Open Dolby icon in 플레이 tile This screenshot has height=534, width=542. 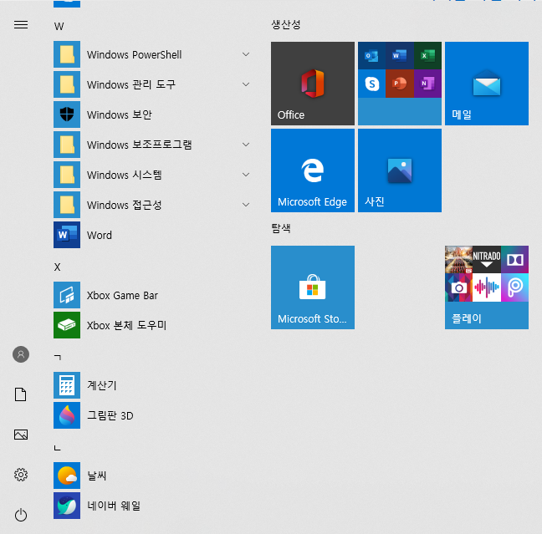pyautogui.click(x=514, y=259)
